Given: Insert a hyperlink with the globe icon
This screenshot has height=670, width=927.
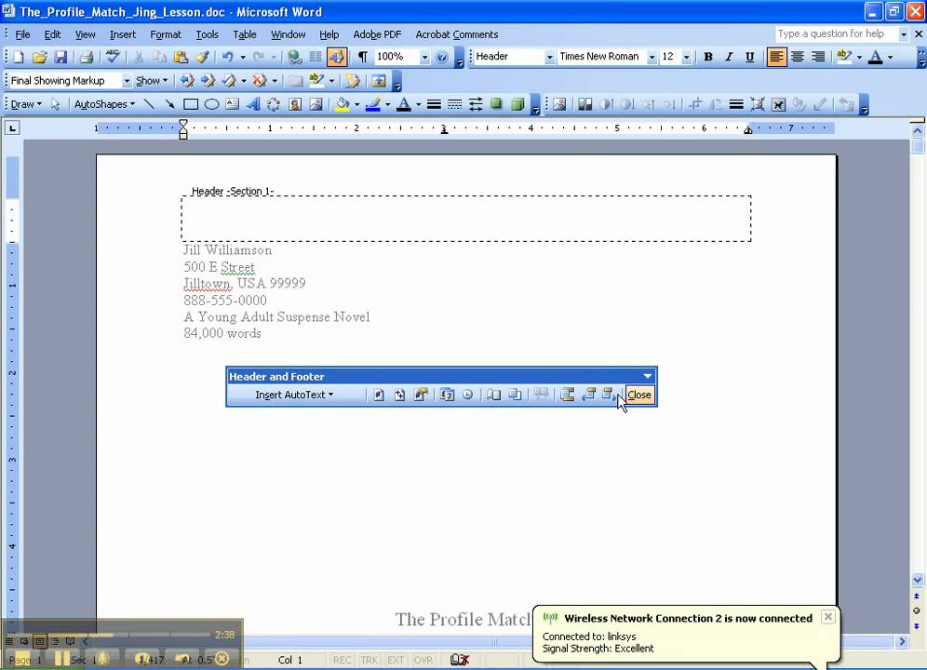Looking at the screenshot, I should 294,57.
